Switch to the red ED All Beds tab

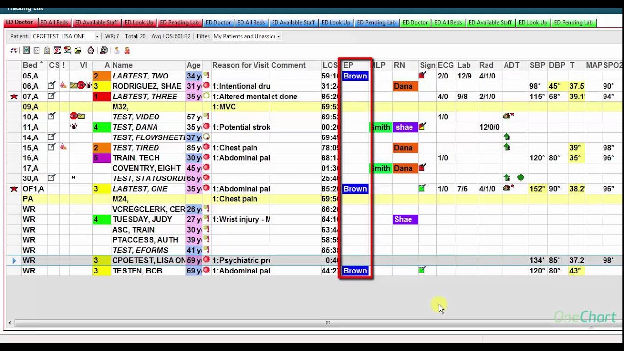[54, 22]
